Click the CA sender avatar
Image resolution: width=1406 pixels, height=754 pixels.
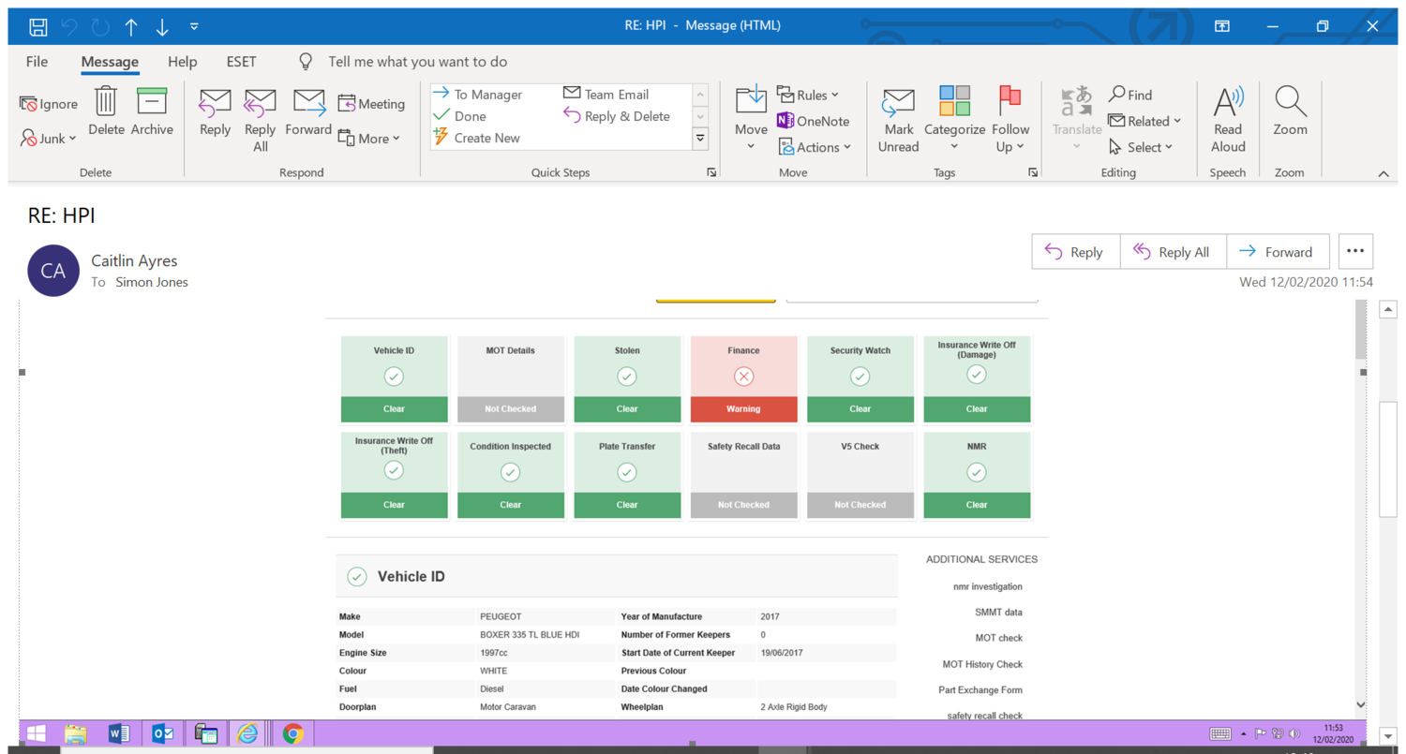point(53,271)
